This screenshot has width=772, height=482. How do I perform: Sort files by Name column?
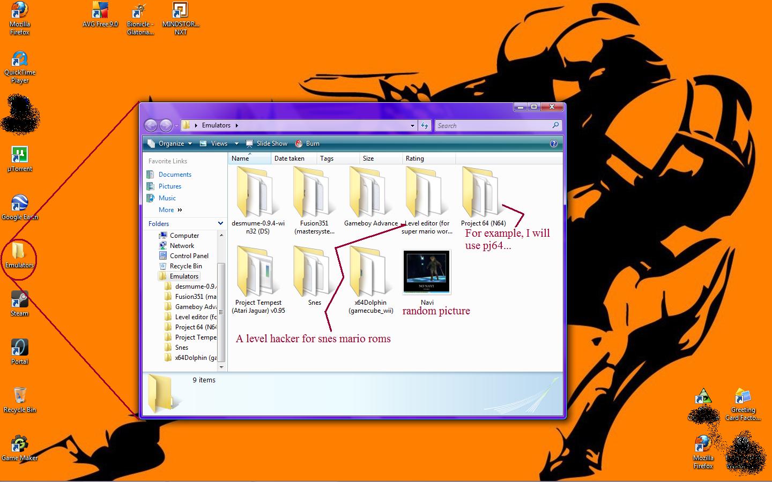250,159
